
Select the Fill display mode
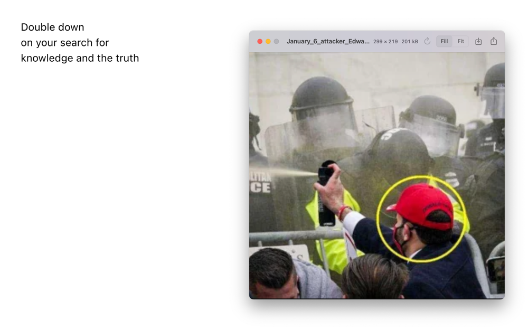point(444,41)
